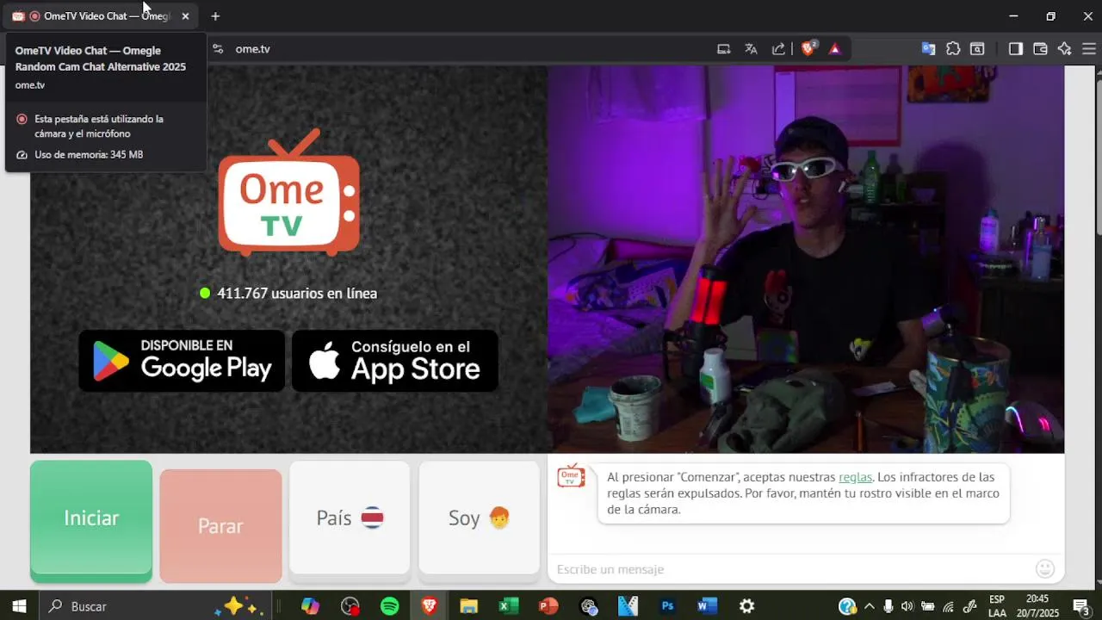Open the Google Translate extension icon
1102x620 pixels.
(928, 49)
